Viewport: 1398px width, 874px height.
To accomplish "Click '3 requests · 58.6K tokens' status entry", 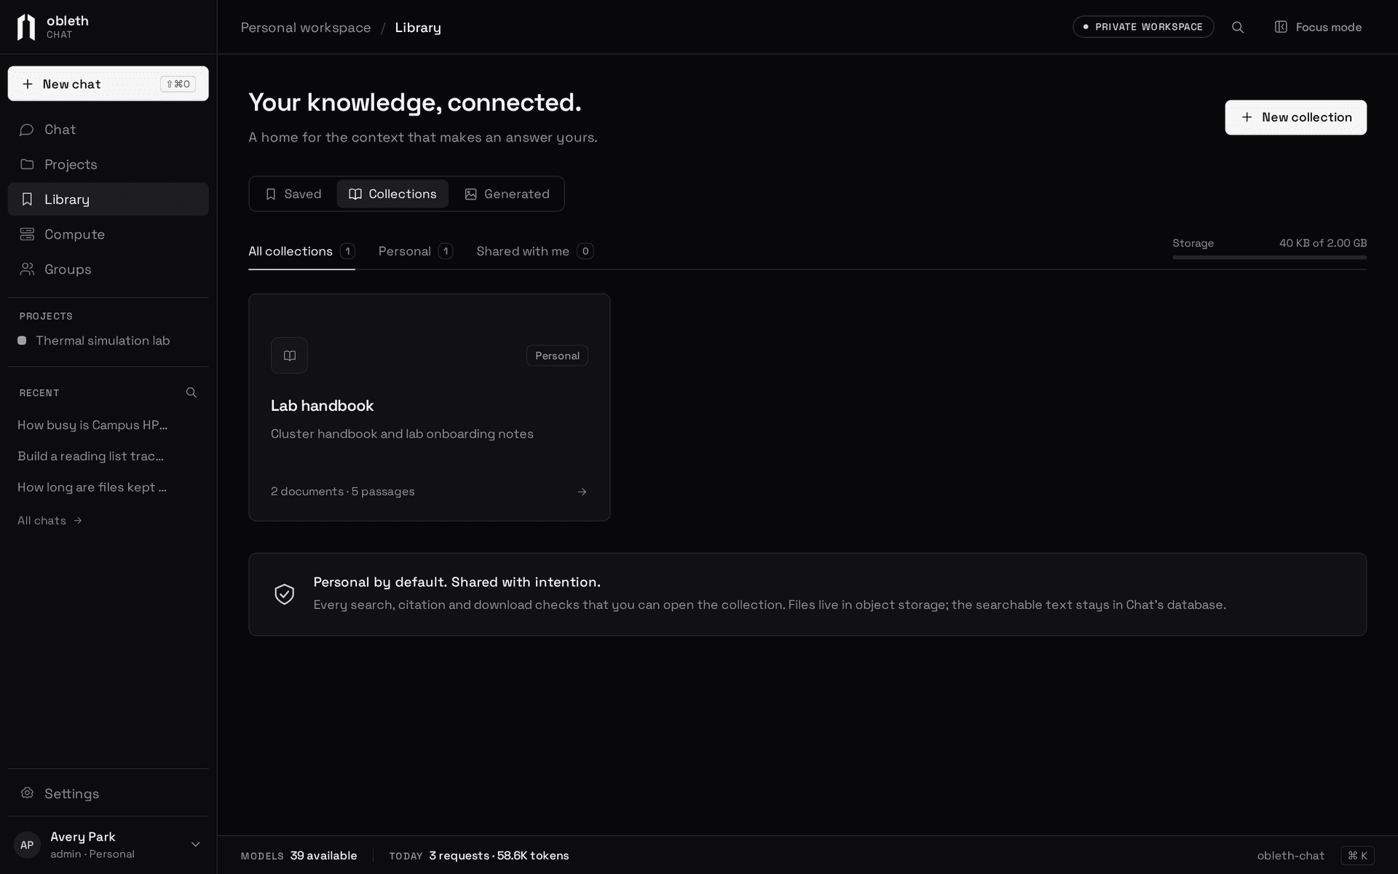I will pos(499,856).
